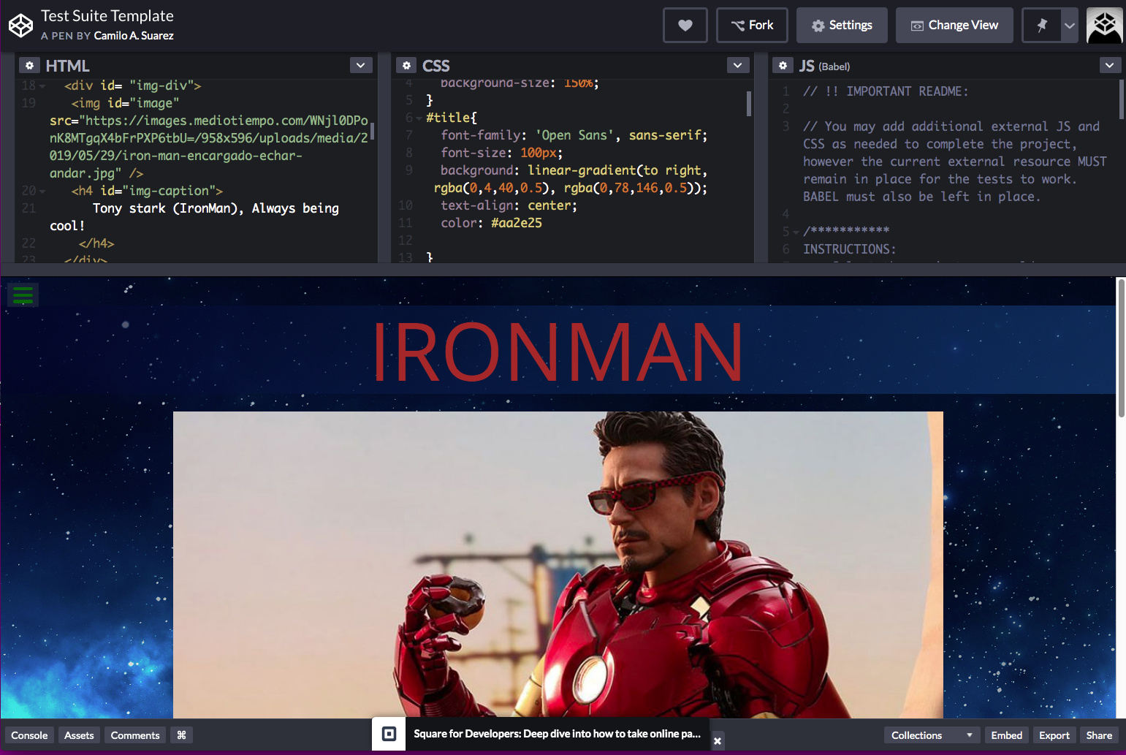Fold CSS rule at line 6
This screenshot has width=1126, height=755.
pos(419,118)
